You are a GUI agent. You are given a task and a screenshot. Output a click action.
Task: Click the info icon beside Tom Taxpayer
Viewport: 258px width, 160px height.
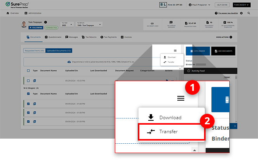click(x=46, y=23)
